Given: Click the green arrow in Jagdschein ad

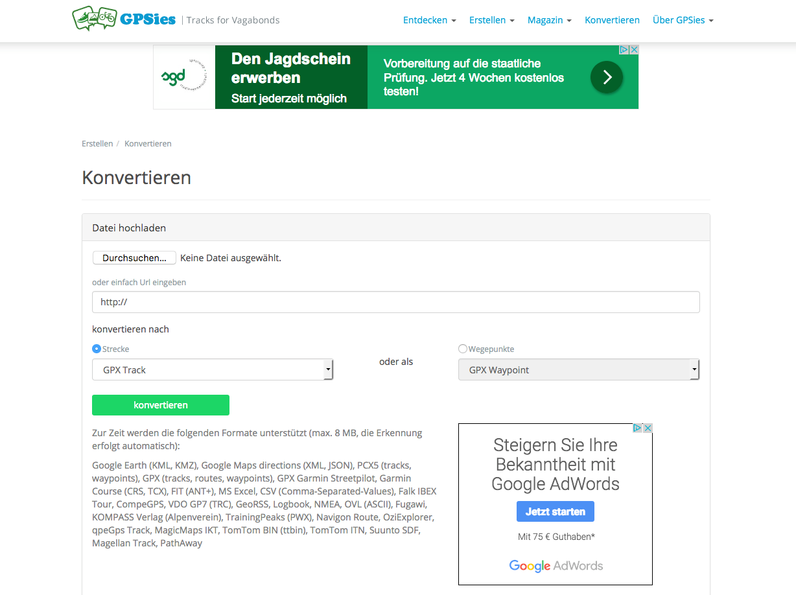Looking at the screenshot, I should (x=606, y=78).
